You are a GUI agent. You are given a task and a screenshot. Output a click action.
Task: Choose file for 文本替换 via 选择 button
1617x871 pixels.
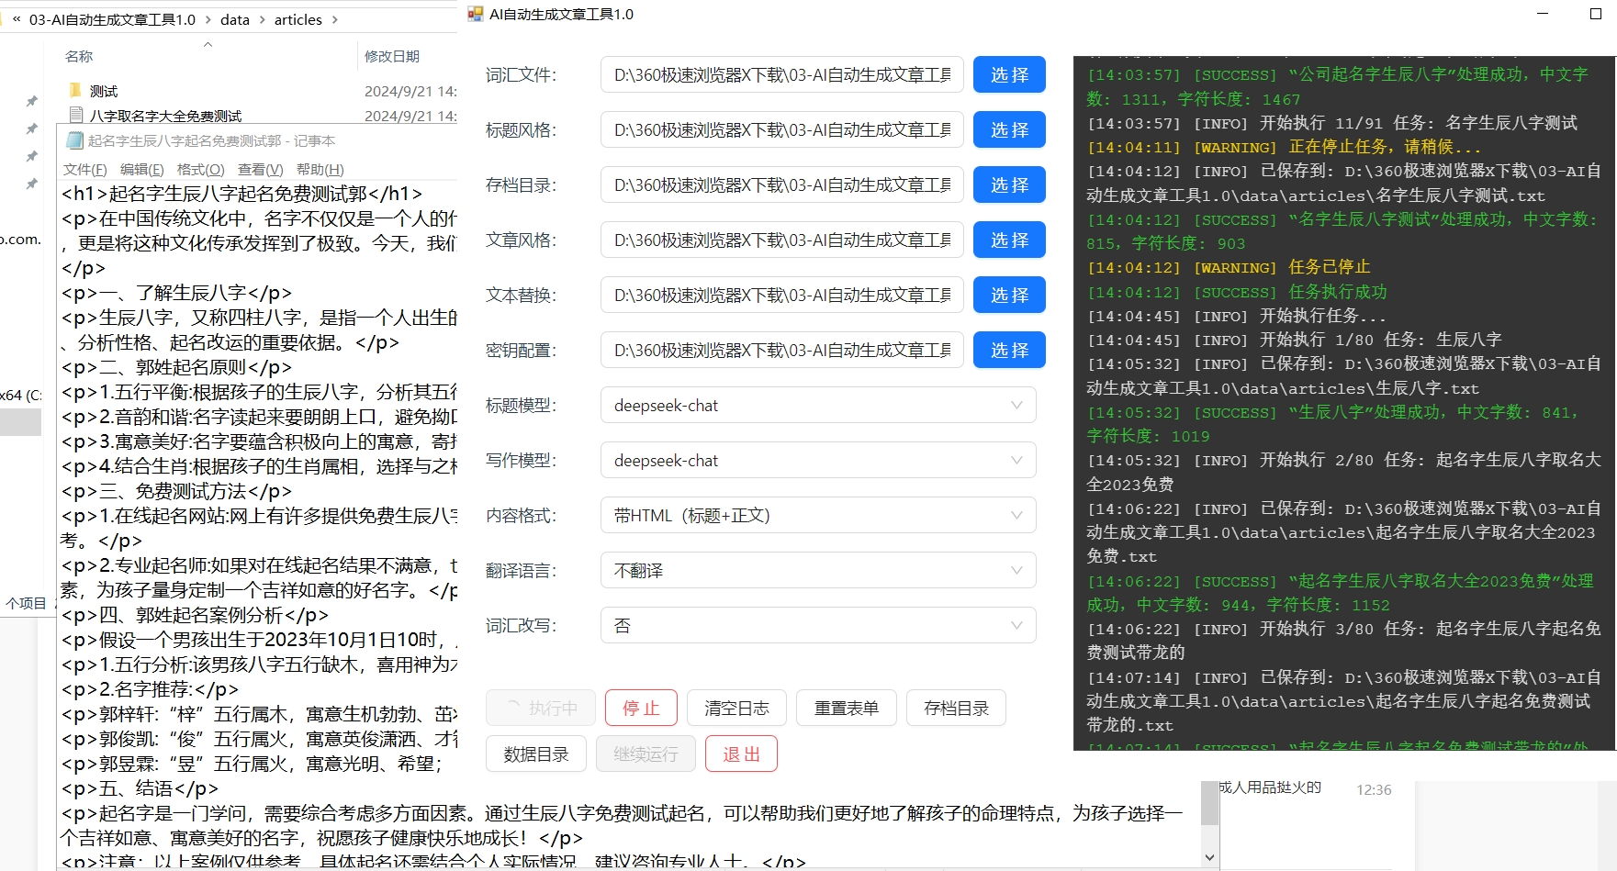(x=1009, y=295)
